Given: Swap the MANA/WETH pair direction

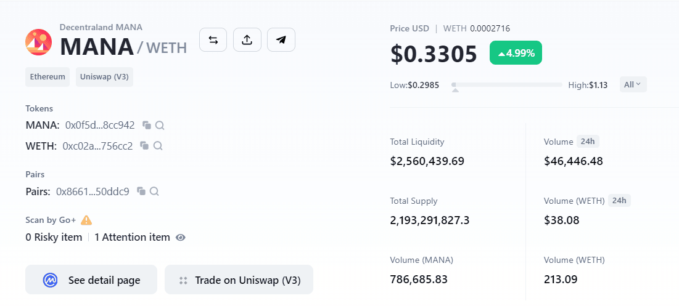Looking at the screenshot, I should click(x=213, y=40).
